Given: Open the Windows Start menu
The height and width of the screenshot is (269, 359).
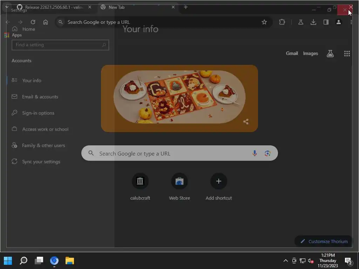Looking at the screenshot, I should point(8,260).
